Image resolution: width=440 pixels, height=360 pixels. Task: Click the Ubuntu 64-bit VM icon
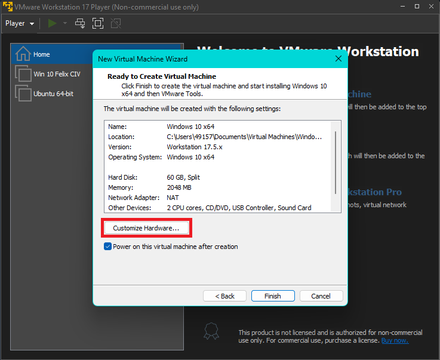click(x=23, y=93)
